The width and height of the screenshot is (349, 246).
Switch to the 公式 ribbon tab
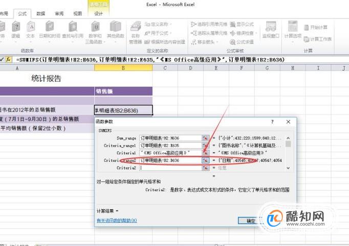coord(22,14)
